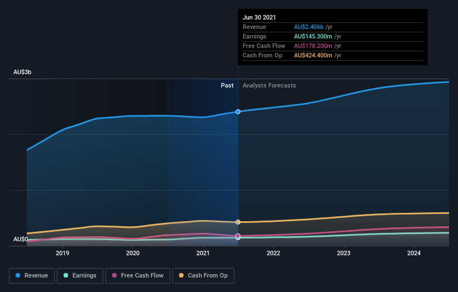Image resolution: width=458 pixels, height=292 pixels.
Task: Click the orange Cash From Op legend dot
Action: [x=181, y=275]
